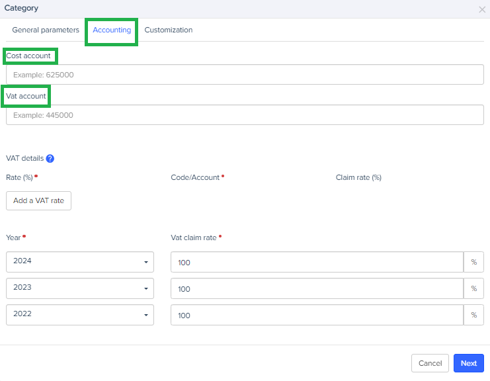Expand the 2024 year dropdown
Screen dimensions: 490x381
[x=79, y=262]
